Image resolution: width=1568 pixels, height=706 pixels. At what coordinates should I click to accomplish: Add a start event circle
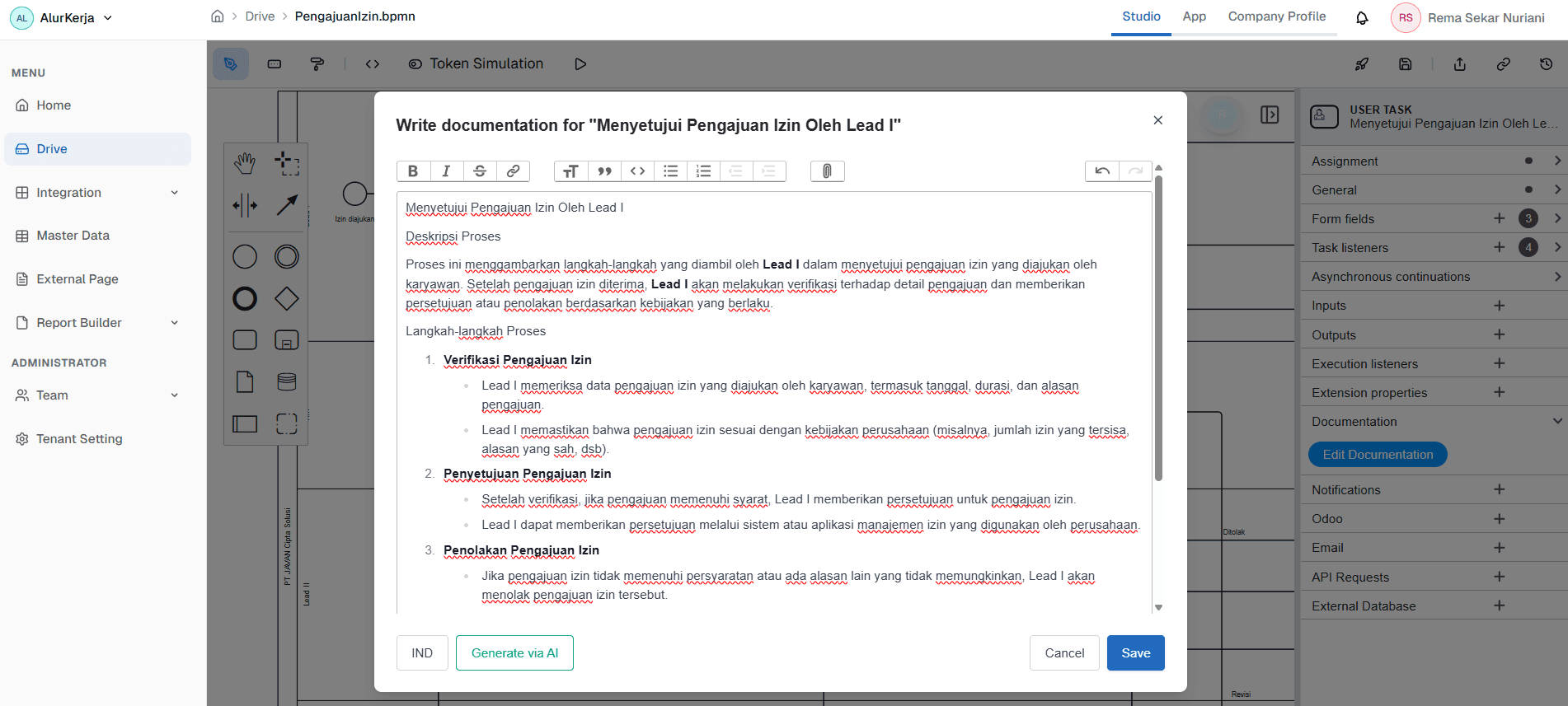[x=245, y=257]
